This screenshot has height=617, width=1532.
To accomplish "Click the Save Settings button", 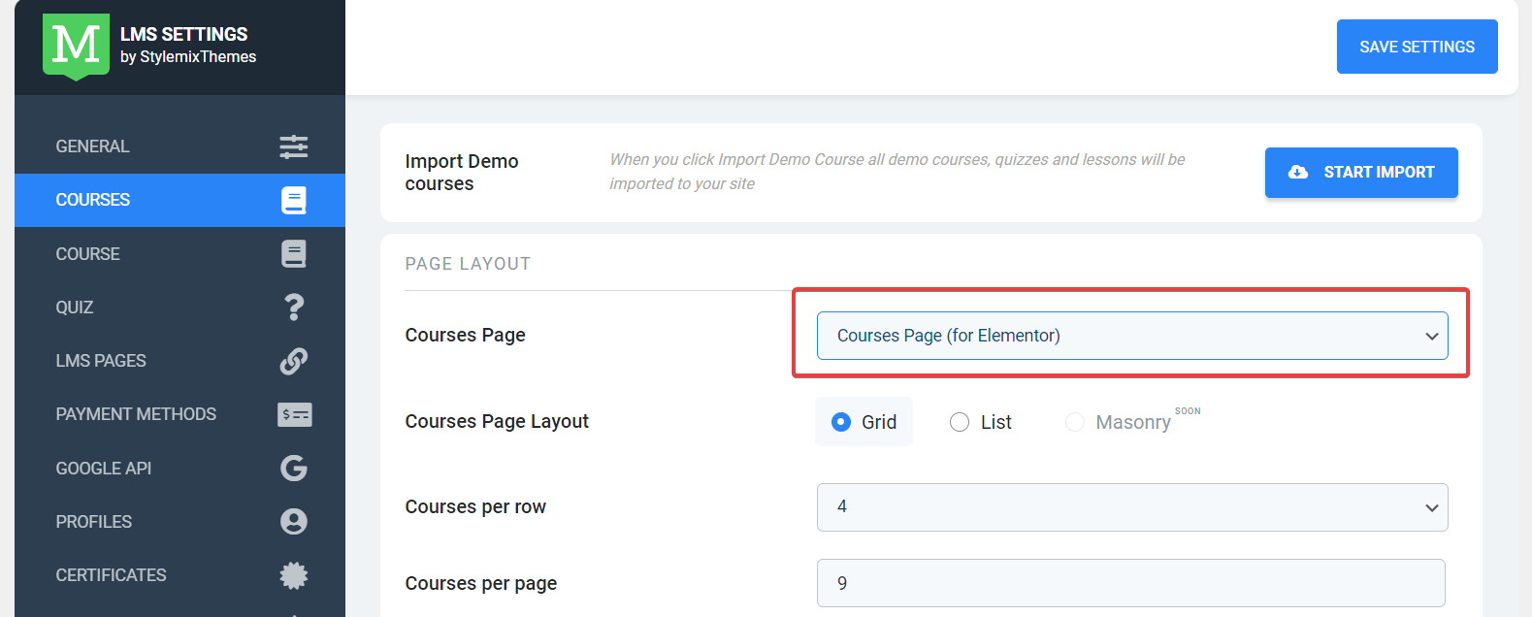I will pos(1416,46).
